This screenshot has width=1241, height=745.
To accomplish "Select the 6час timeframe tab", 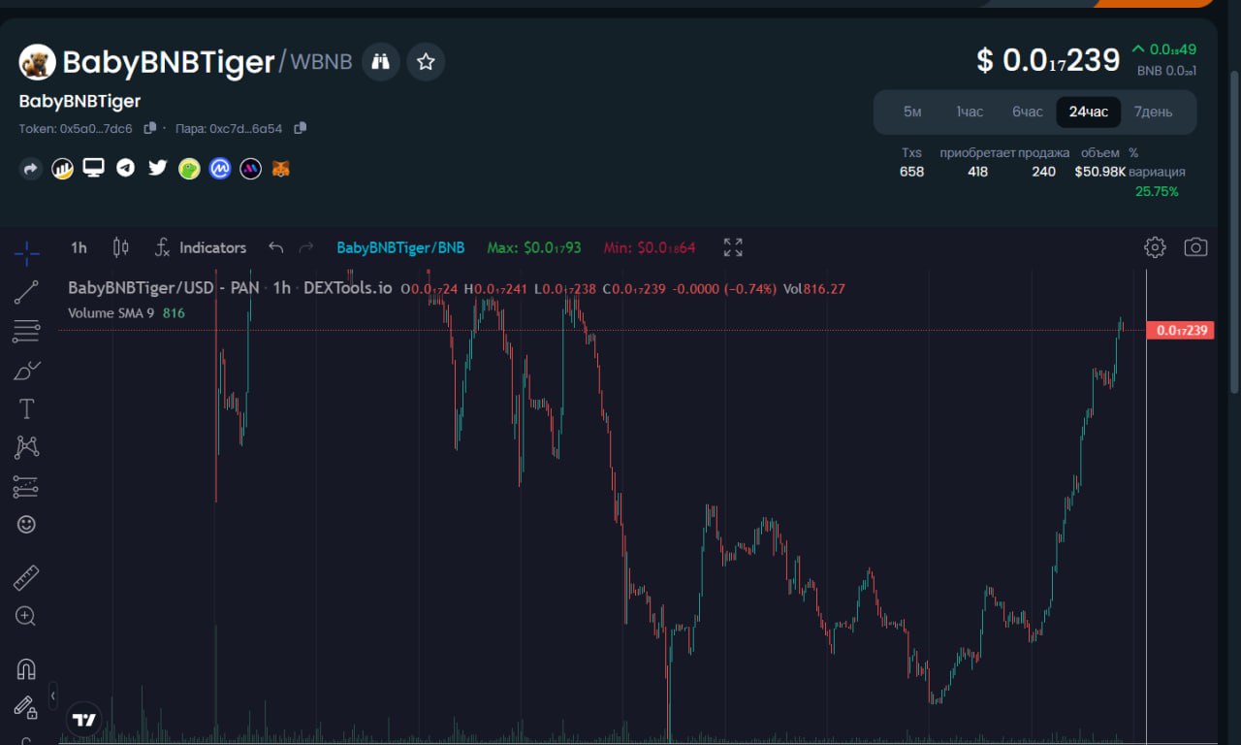I will [1028, 112].
